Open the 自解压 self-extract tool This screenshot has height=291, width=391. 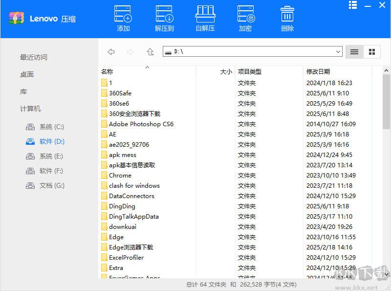(205, 19)
